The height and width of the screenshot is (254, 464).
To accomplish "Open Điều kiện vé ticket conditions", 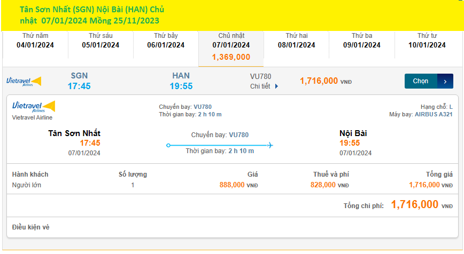I will click(x=31, y=227).
